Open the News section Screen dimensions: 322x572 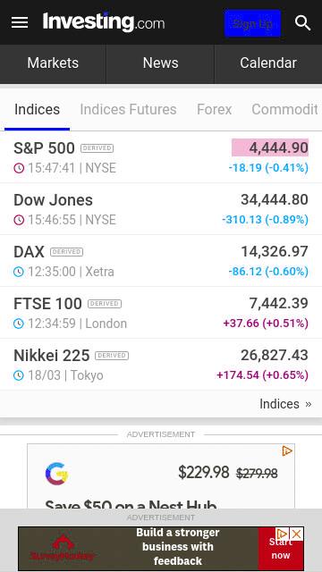point(161,63)
